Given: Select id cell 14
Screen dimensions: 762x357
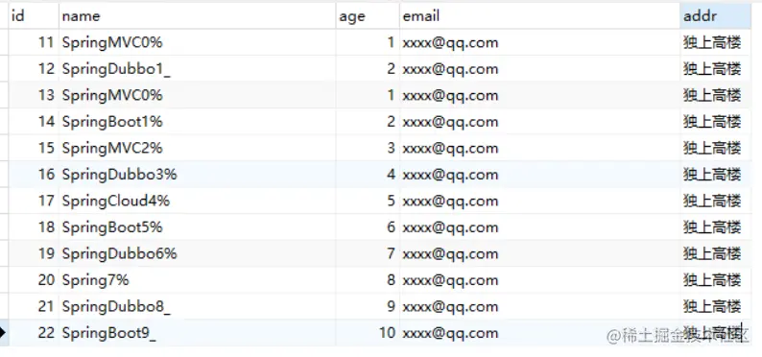Looking at the screenshot, I should pos(34,122).
